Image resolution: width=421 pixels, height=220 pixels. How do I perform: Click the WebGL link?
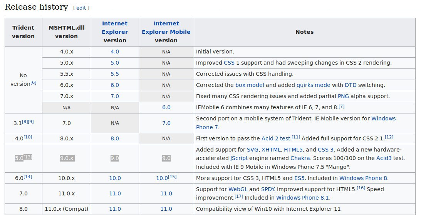[238, 189]
